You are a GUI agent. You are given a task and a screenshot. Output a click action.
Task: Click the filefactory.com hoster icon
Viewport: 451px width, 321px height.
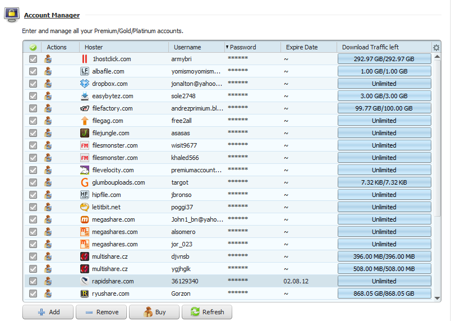[85, 108]
